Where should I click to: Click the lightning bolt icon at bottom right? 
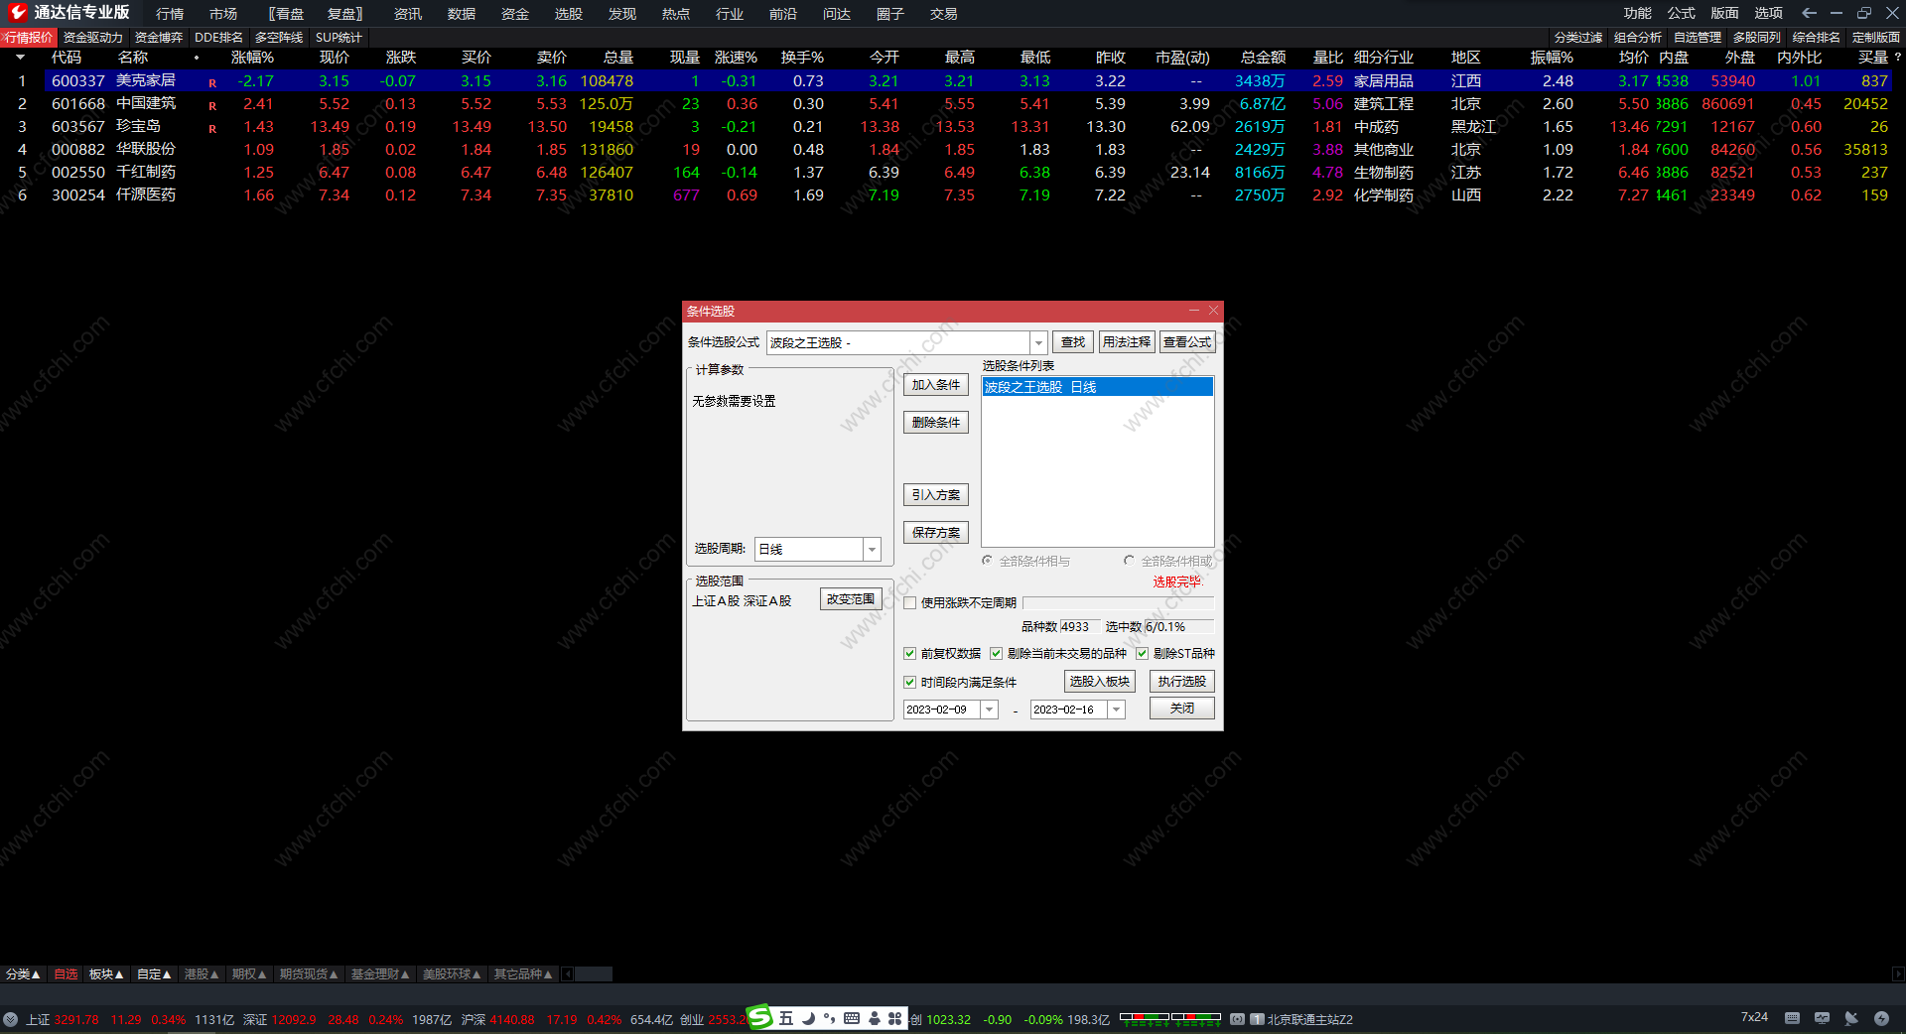coord(1881,1018)
